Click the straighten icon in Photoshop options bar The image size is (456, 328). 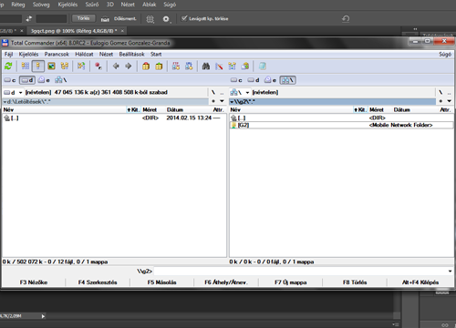105,19
